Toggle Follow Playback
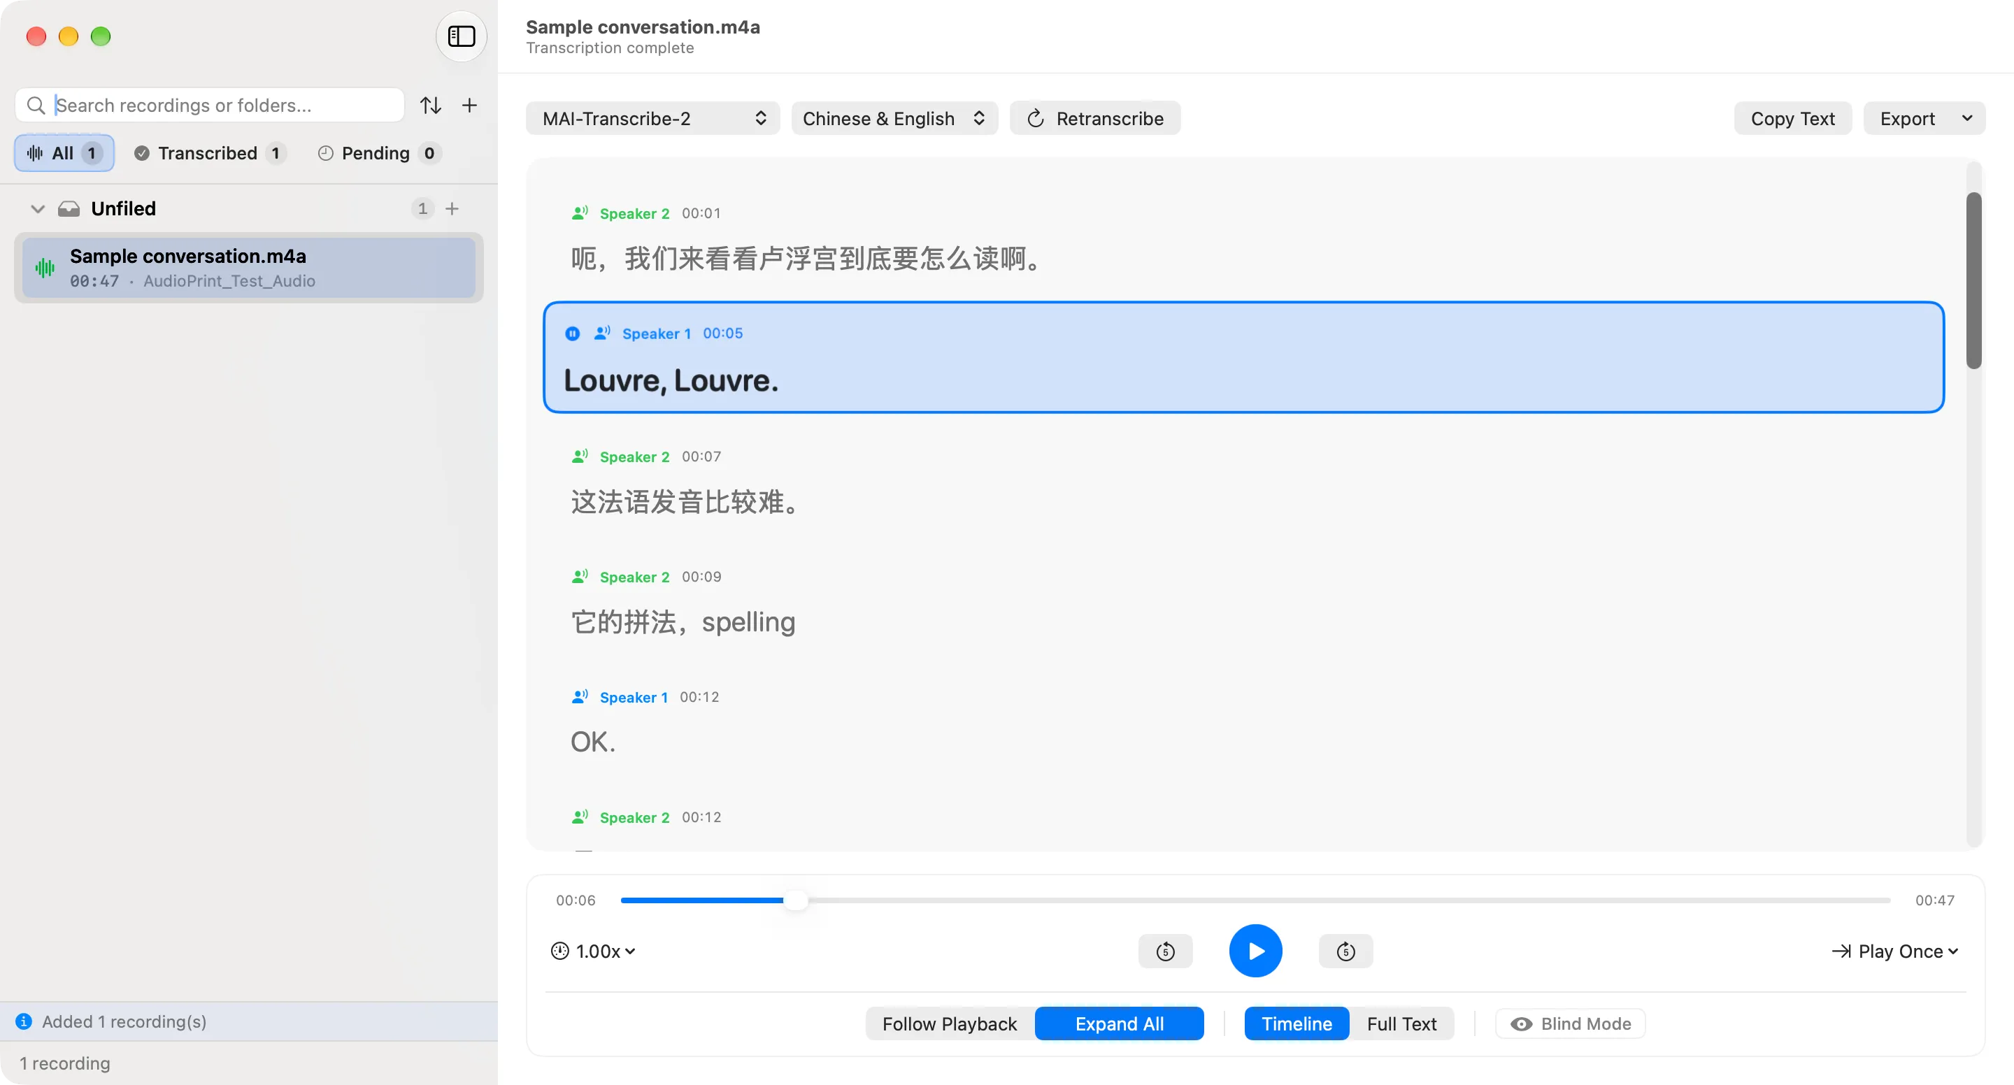Screen dimensions: 2014x1085 coord(949,1023)
